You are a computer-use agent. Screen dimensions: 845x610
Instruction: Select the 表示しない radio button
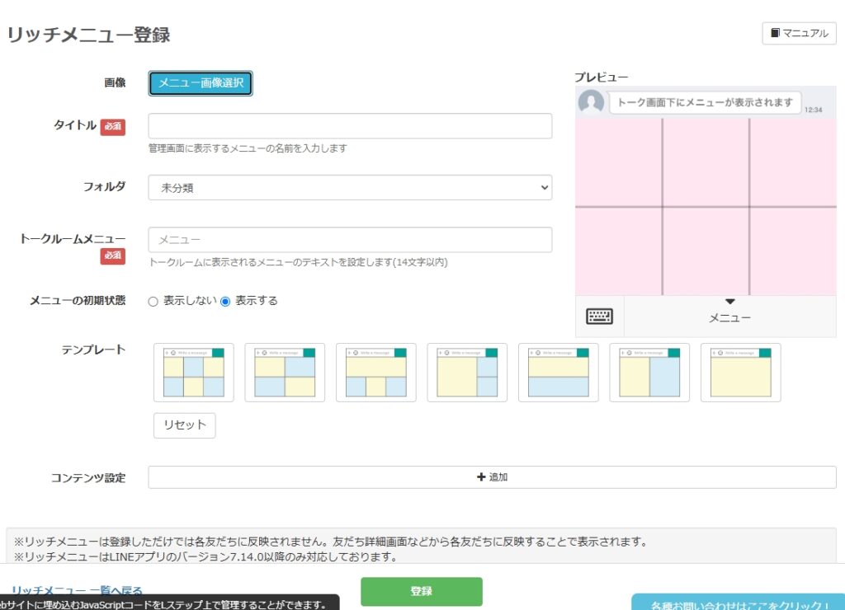(x=153, y=302)
